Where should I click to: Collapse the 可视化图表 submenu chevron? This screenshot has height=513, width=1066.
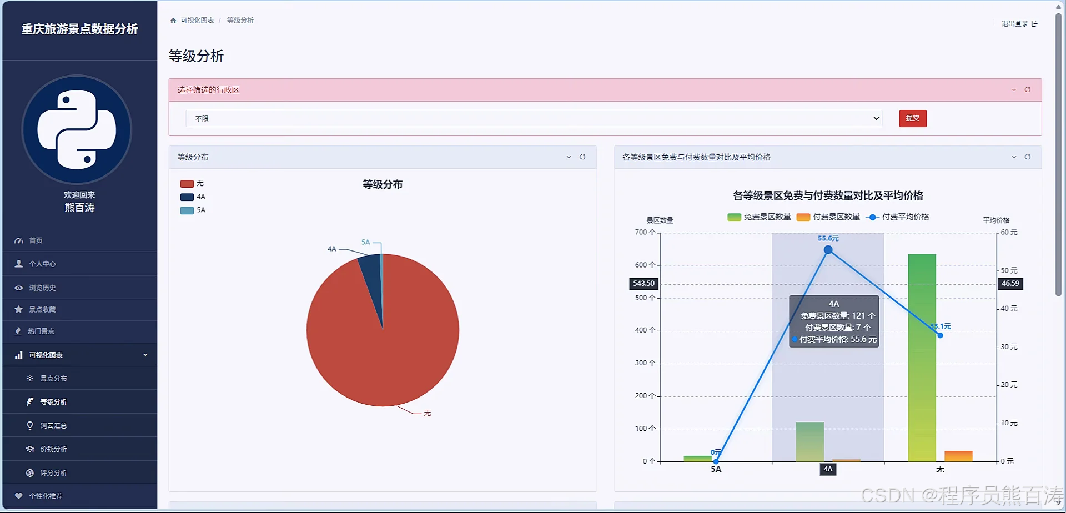[x=145, y=355]
